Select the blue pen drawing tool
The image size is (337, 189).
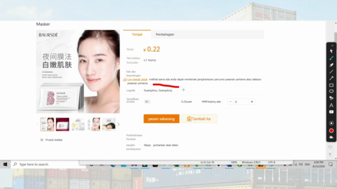pyautogui.click(x=331, y=58)
